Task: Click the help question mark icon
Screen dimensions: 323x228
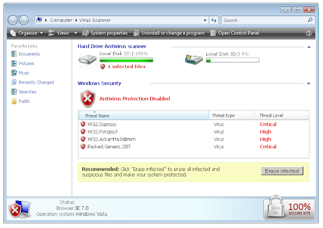Action: point(308,33)
